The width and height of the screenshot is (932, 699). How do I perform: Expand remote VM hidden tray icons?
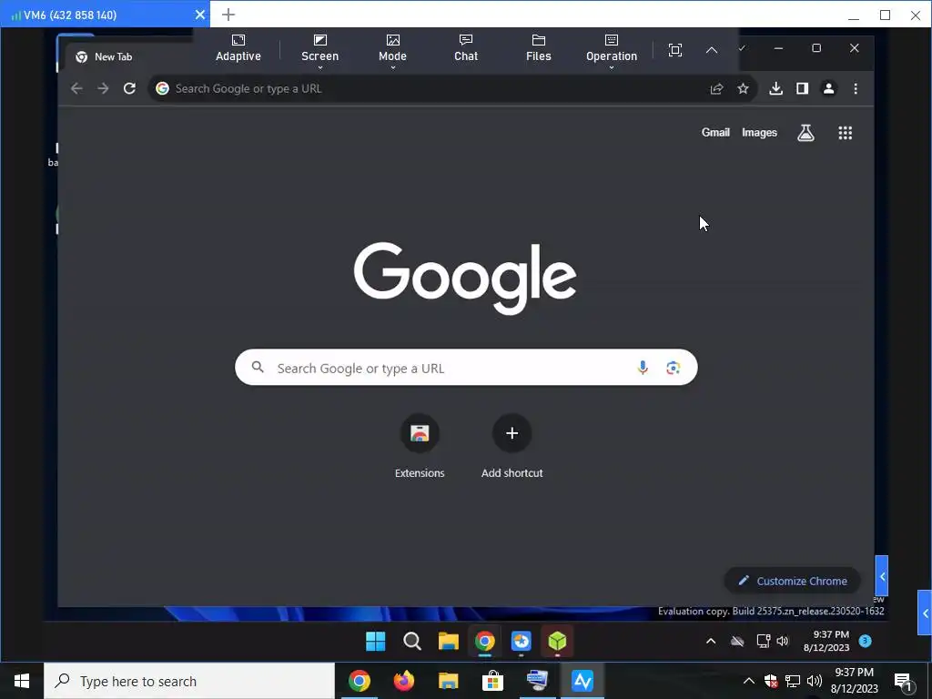click(x=711, y=641)
